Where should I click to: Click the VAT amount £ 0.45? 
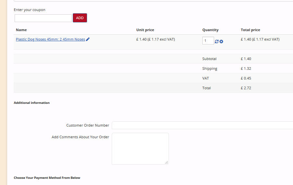(246, 78)
